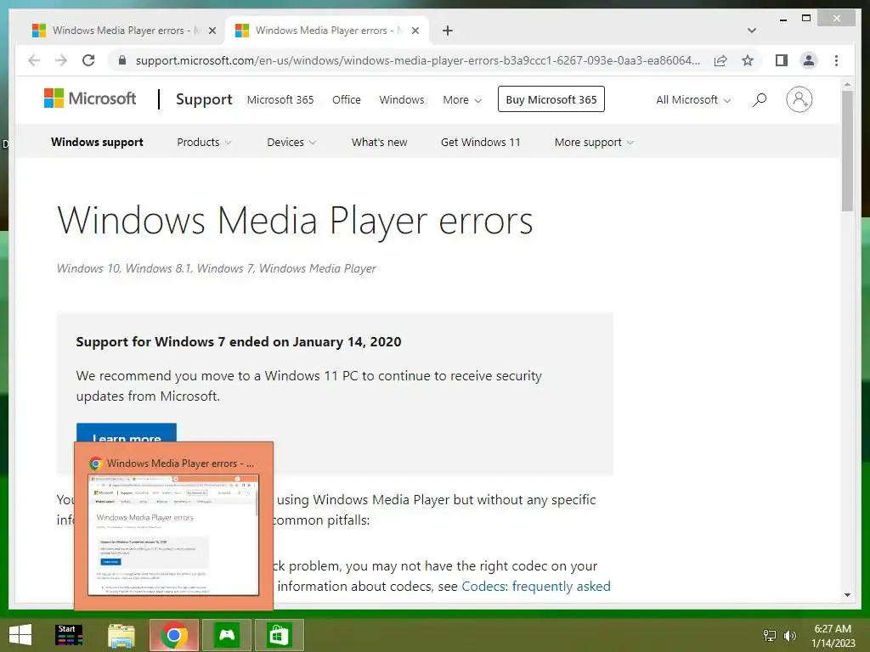Click Chrome's forward navigation arrow
This screenshot has height=652, width=870.
click(61, 60)
